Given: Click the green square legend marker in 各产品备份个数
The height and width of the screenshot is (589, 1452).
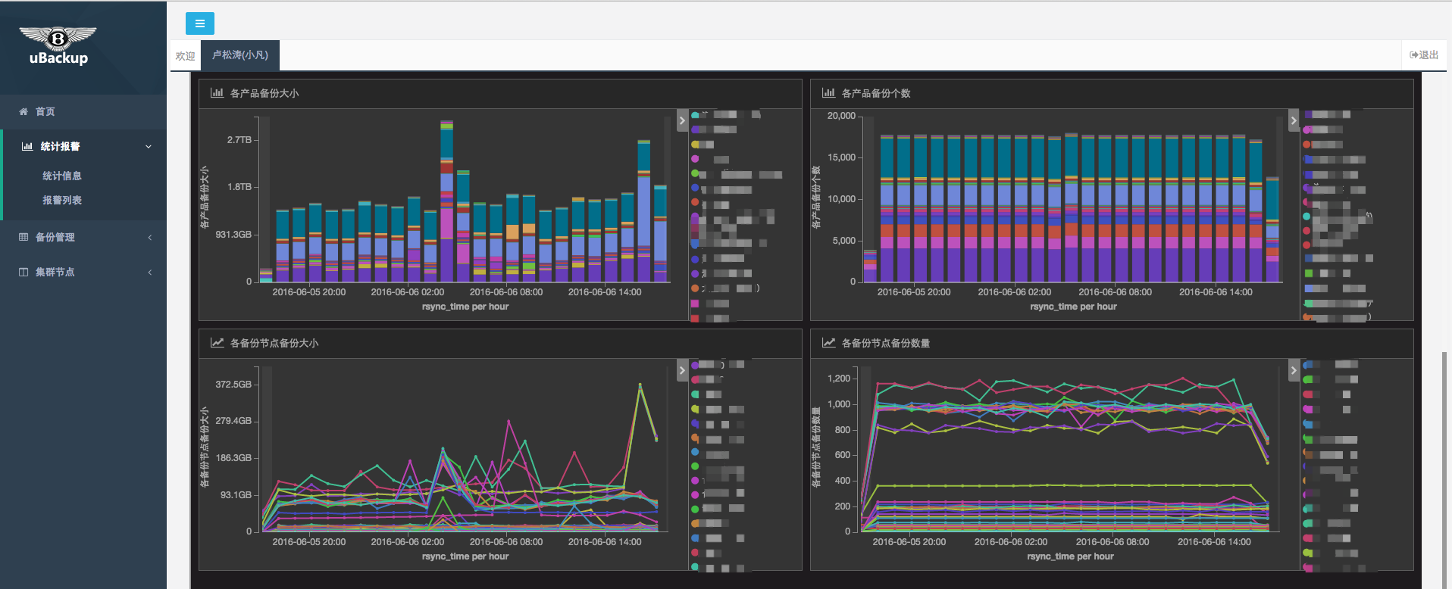Looking at the screenshot, I should (1308, 273).
